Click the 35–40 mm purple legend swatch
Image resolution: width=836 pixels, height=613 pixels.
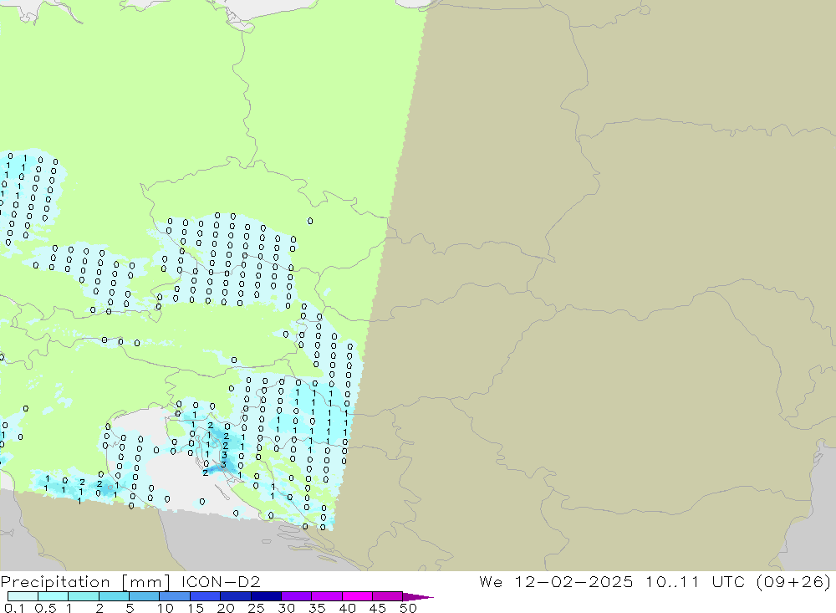click(x=326, y=596)
